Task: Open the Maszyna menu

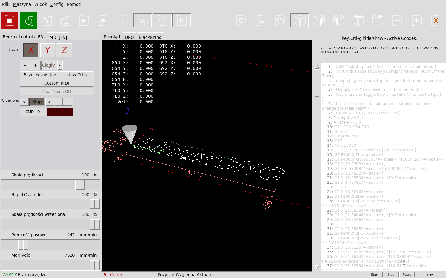Action: (x=22, y=4)
